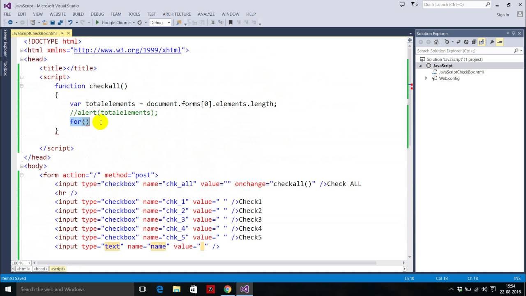Toggle Show All Files in Solution Explorer
The width and height of the screenshot is (526, 296).
click(x=481, y=42)
